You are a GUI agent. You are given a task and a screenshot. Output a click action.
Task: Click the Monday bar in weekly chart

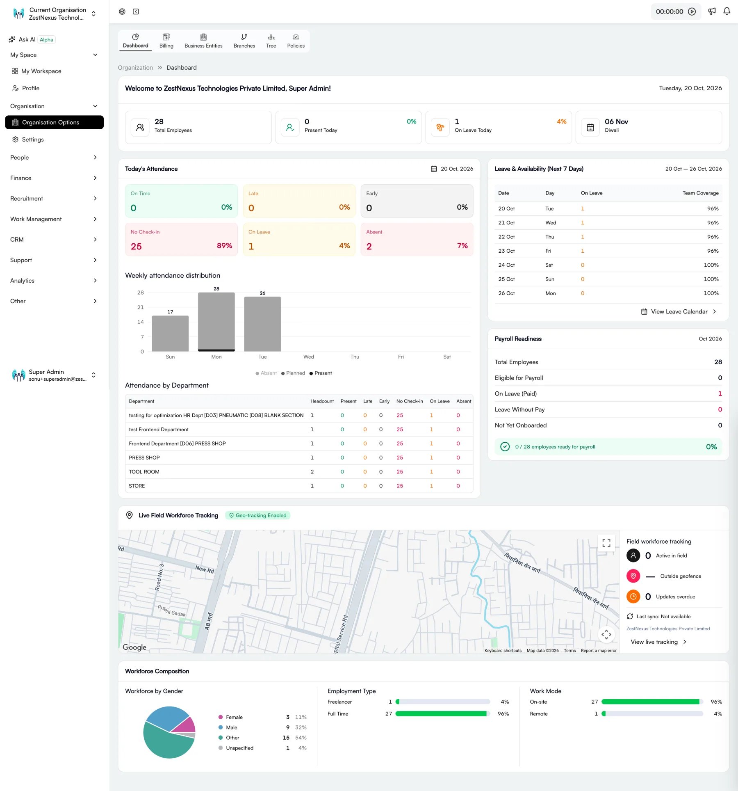tap(216, 322)
